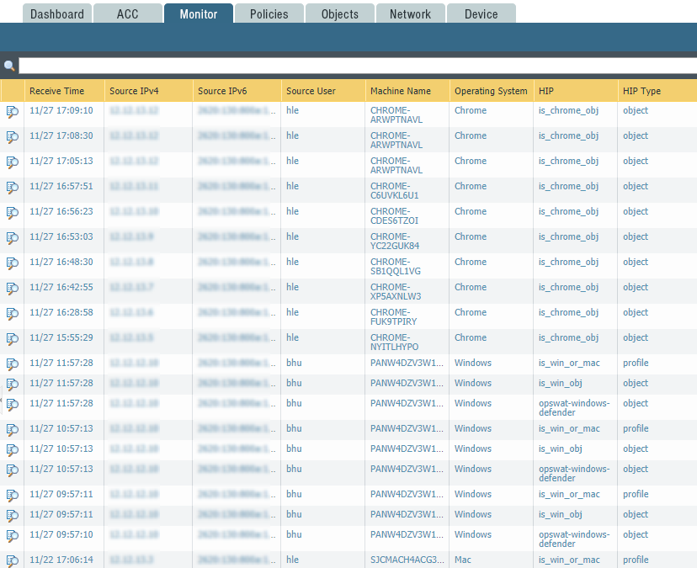Screen dimensions: 697x568
Task: Click the Operating System column header
Action: [x=491, y=91]
